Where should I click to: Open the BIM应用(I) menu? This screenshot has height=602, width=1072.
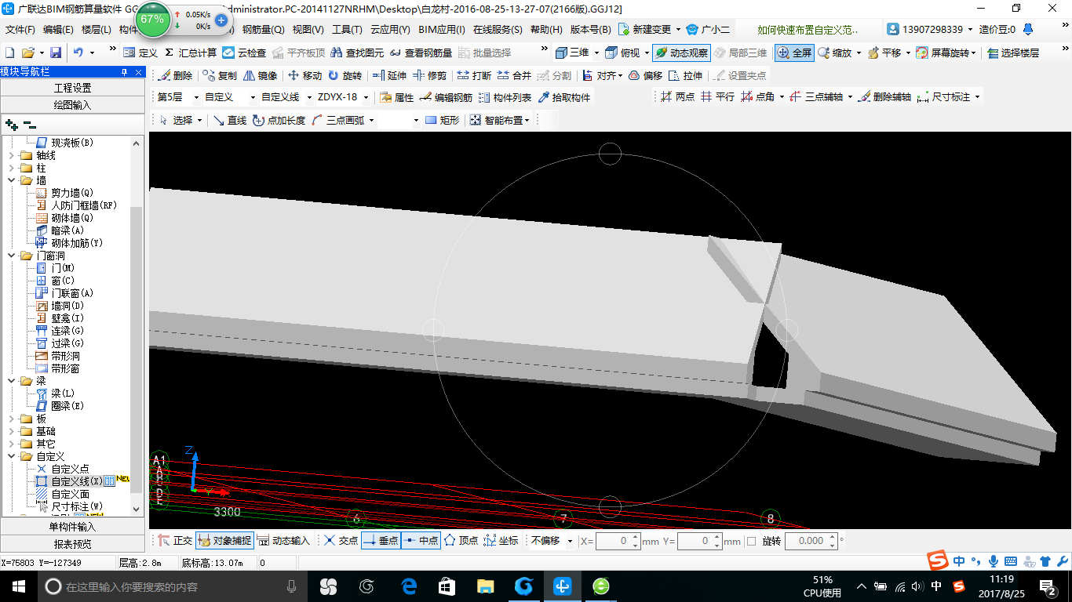pyautogui.click(x=442, y=30)
